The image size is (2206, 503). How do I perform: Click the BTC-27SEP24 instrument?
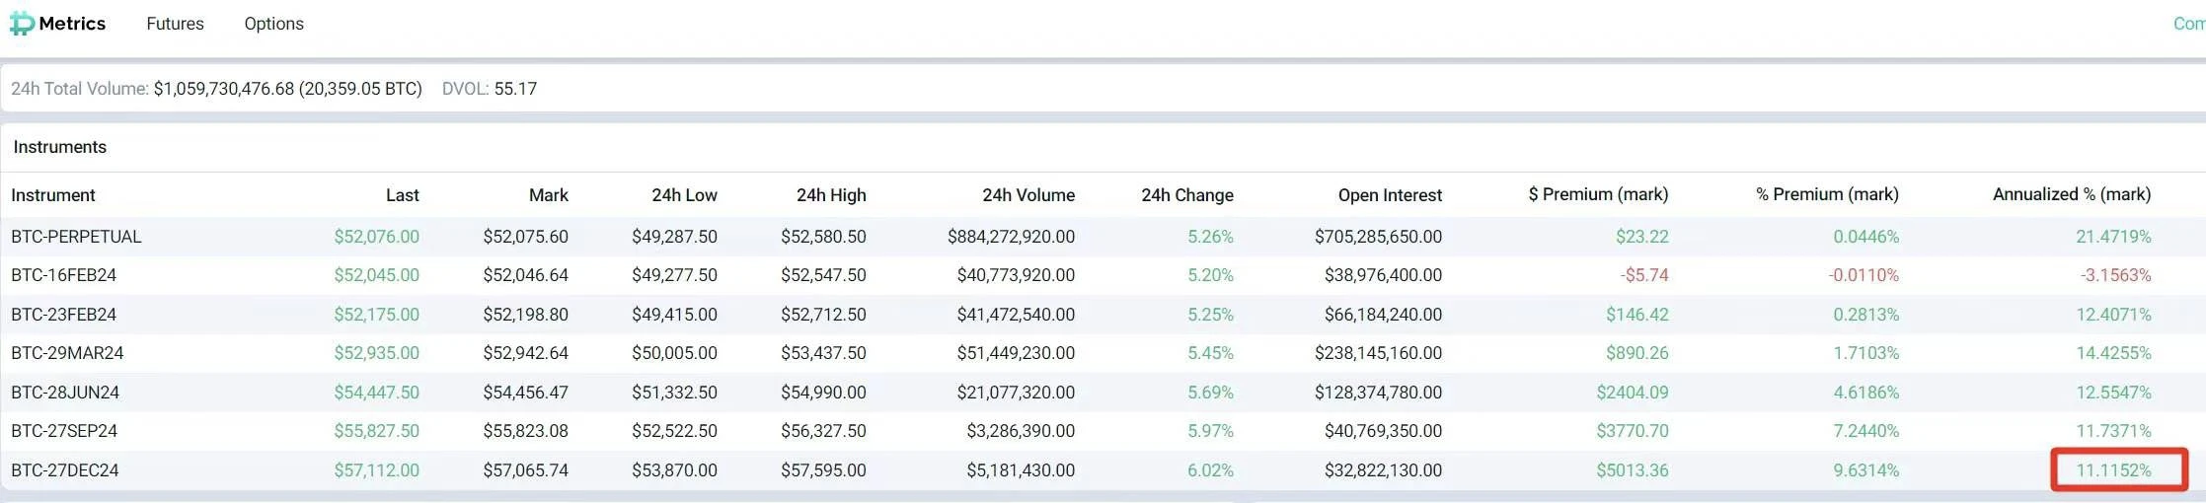[64, 431]
